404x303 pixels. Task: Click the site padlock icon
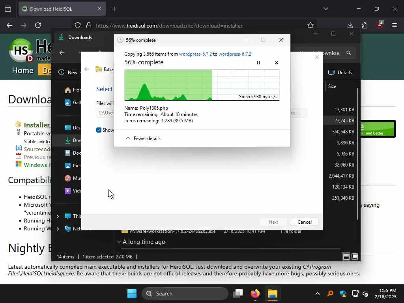click(89, 25)
